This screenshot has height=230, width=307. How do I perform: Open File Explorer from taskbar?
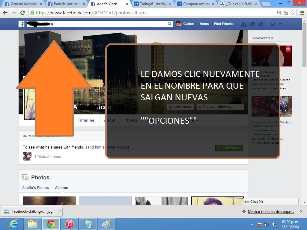(32, 224)
